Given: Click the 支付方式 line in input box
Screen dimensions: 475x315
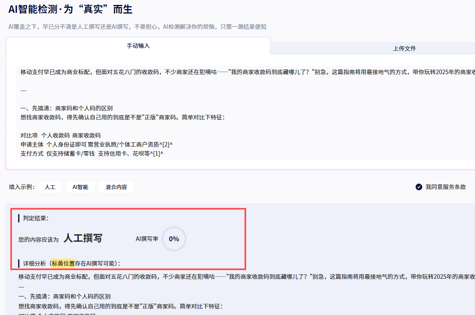Looking at the screenshot, I should pos(92,154).
